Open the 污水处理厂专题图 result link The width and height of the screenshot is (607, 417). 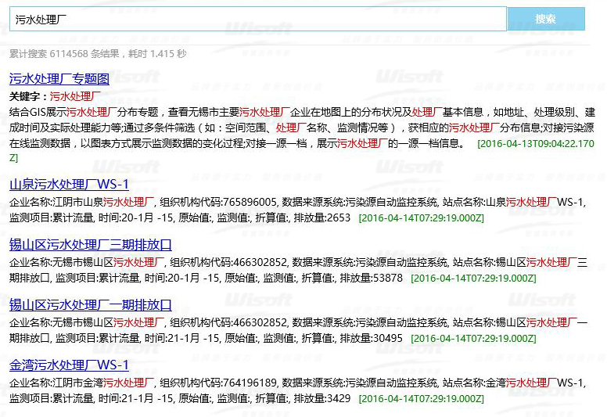(59, 79)
